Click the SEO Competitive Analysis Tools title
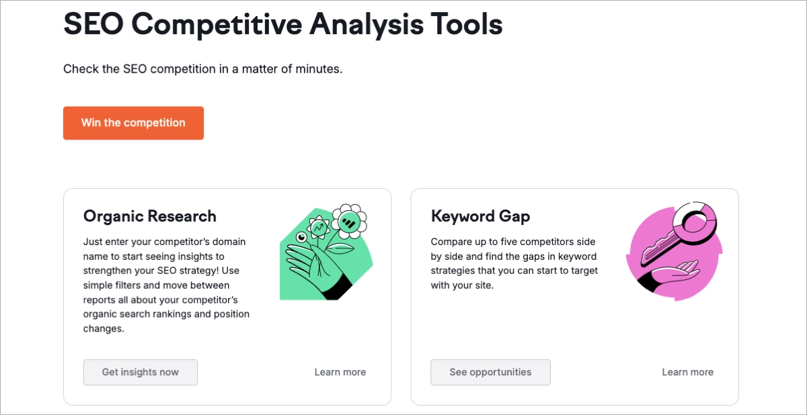 pyautogui.click(x=282, y=24)
